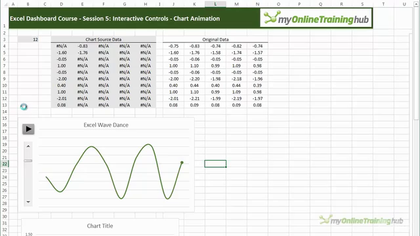Click the my Online Training hub logo
This screenshot has width=420, height=236.
pyautogui.click(x=316, y=18)
